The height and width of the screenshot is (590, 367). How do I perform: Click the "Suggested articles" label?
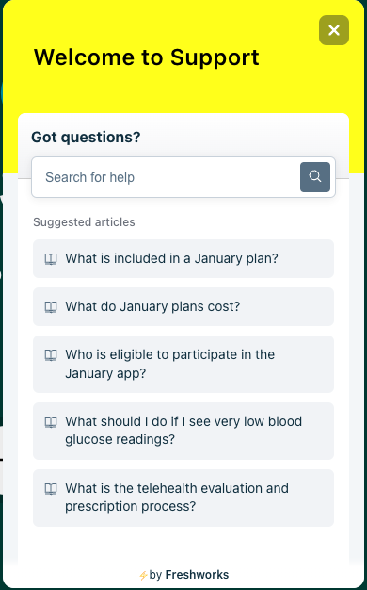point(84,222)
